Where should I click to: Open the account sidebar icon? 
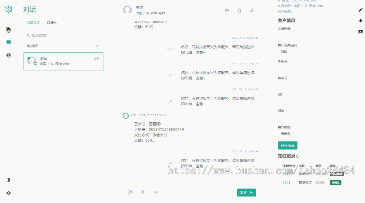click(x=9, y=56)
